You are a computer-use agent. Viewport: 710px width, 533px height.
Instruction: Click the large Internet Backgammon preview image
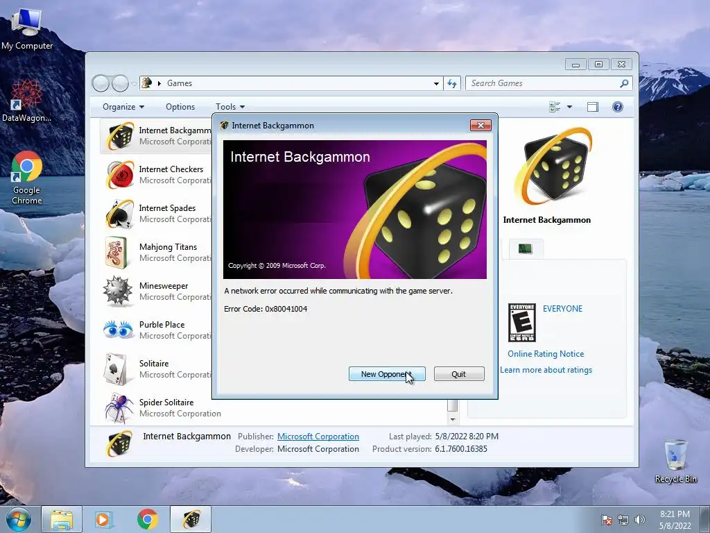coord(553,167)
